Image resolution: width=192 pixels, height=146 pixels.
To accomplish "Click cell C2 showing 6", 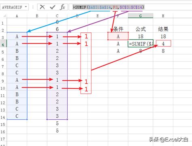I will point(57,29).
